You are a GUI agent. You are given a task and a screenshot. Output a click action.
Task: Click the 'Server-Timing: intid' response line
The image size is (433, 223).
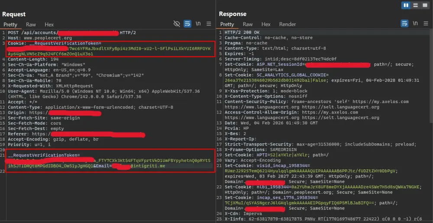pyautogui.click(x=281, y=59)
